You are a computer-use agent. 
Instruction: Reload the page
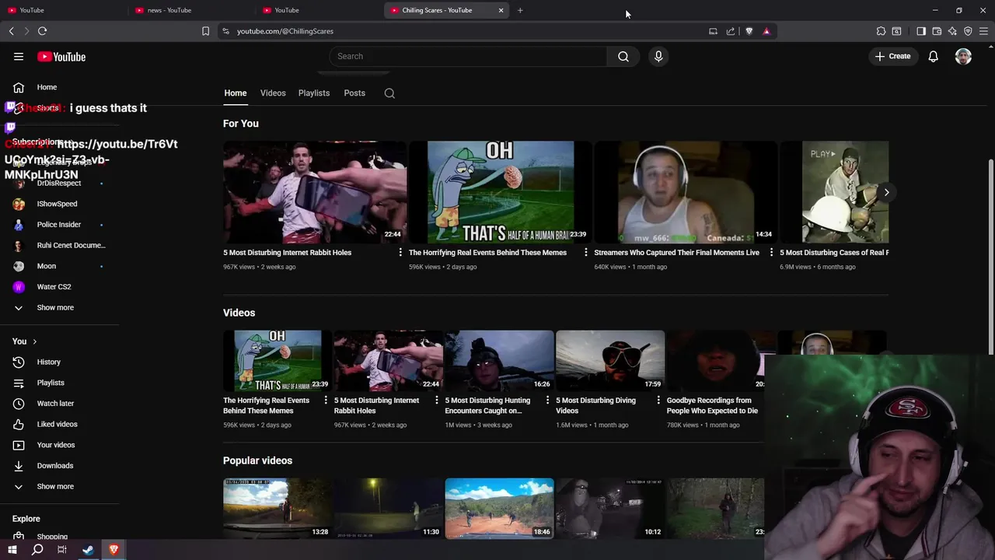[42, 31]
